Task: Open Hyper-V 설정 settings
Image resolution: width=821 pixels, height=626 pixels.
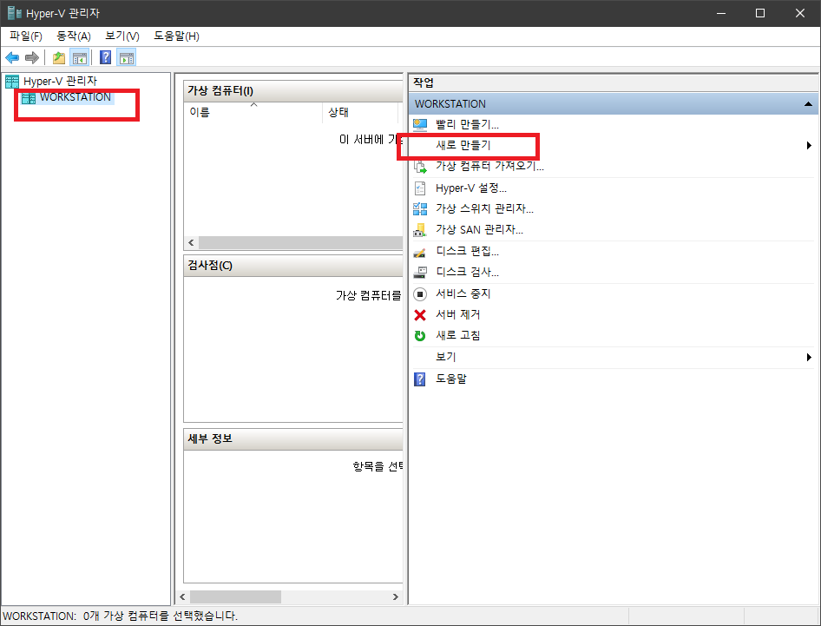Action: [470, 188]
